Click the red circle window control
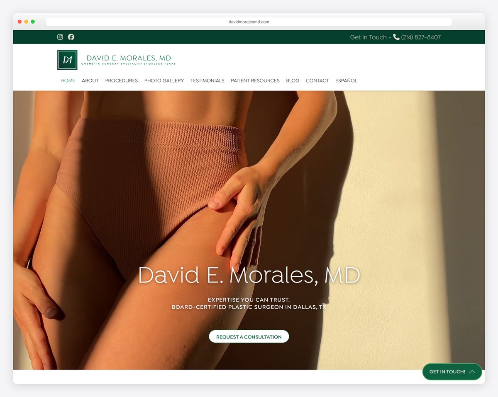498x397 pixels. (x=20, y=21)
